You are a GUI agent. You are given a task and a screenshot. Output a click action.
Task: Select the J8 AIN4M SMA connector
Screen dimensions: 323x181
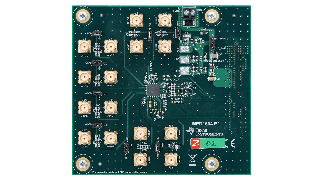[x=85, y=77]
